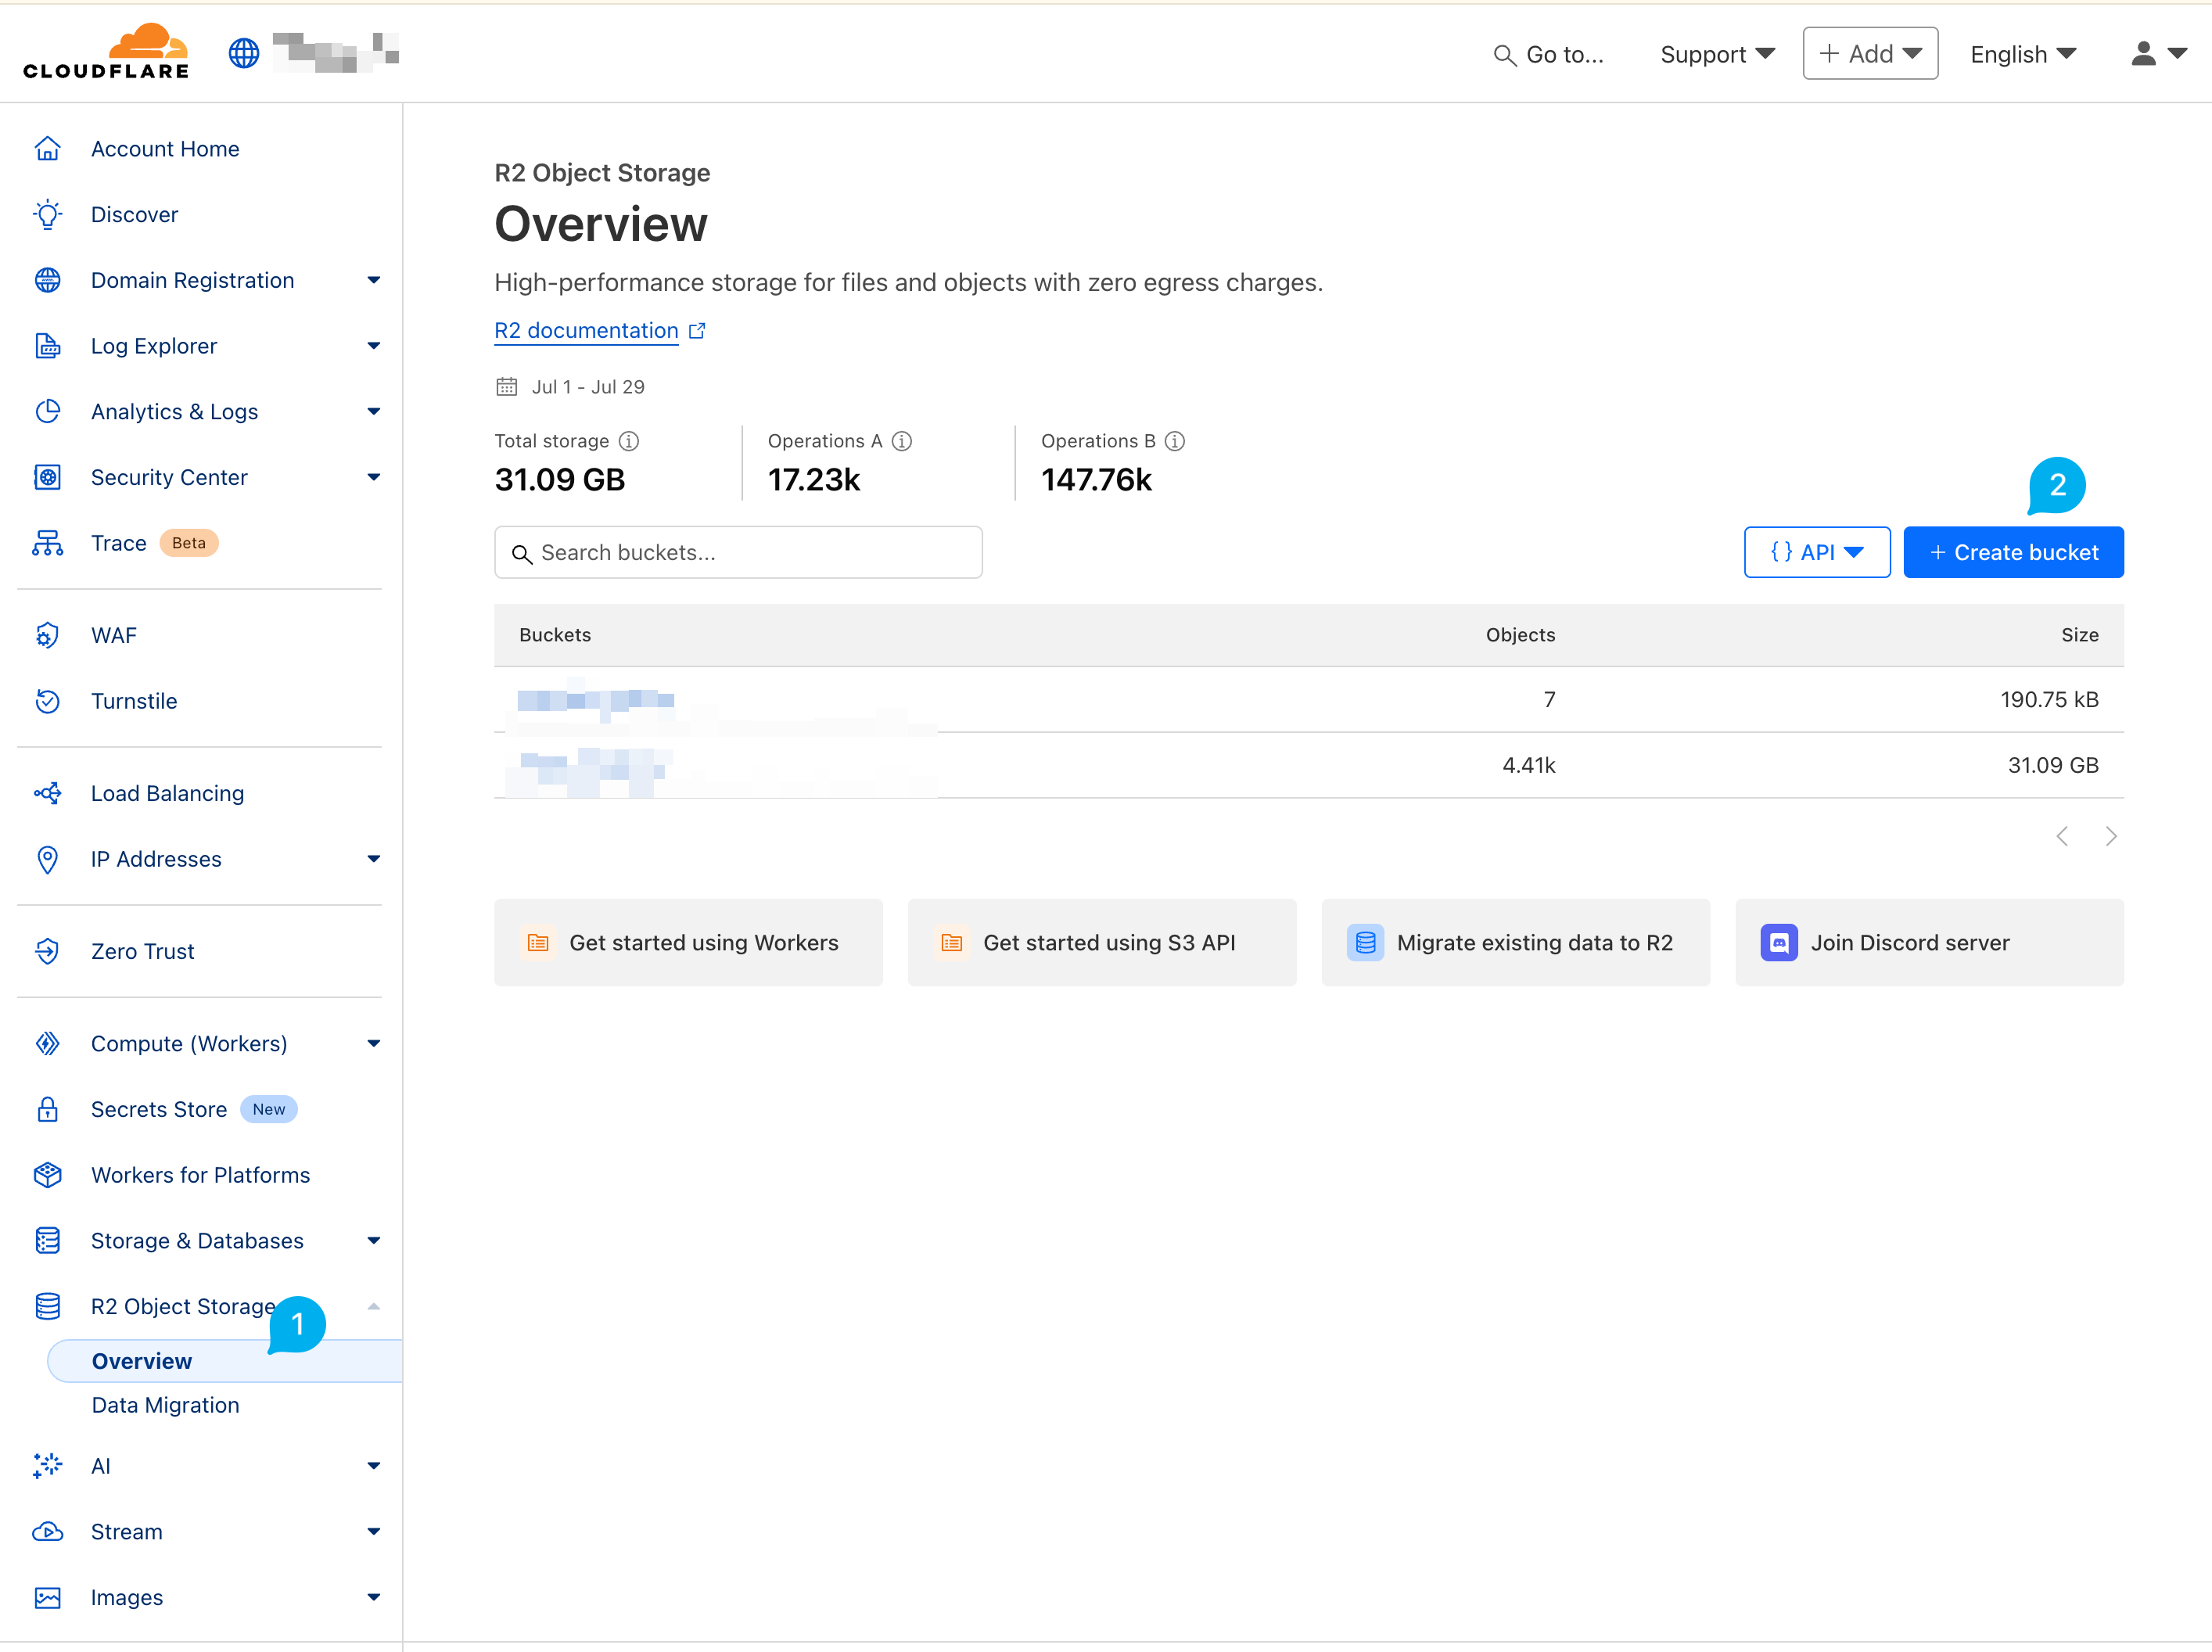Open the R2 documentation link
2212x1652 pixels.
[x=599, y=331]
